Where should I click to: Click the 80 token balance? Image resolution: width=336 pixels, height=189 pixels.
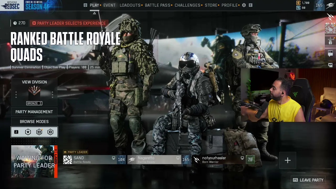[x=303, y=8]
